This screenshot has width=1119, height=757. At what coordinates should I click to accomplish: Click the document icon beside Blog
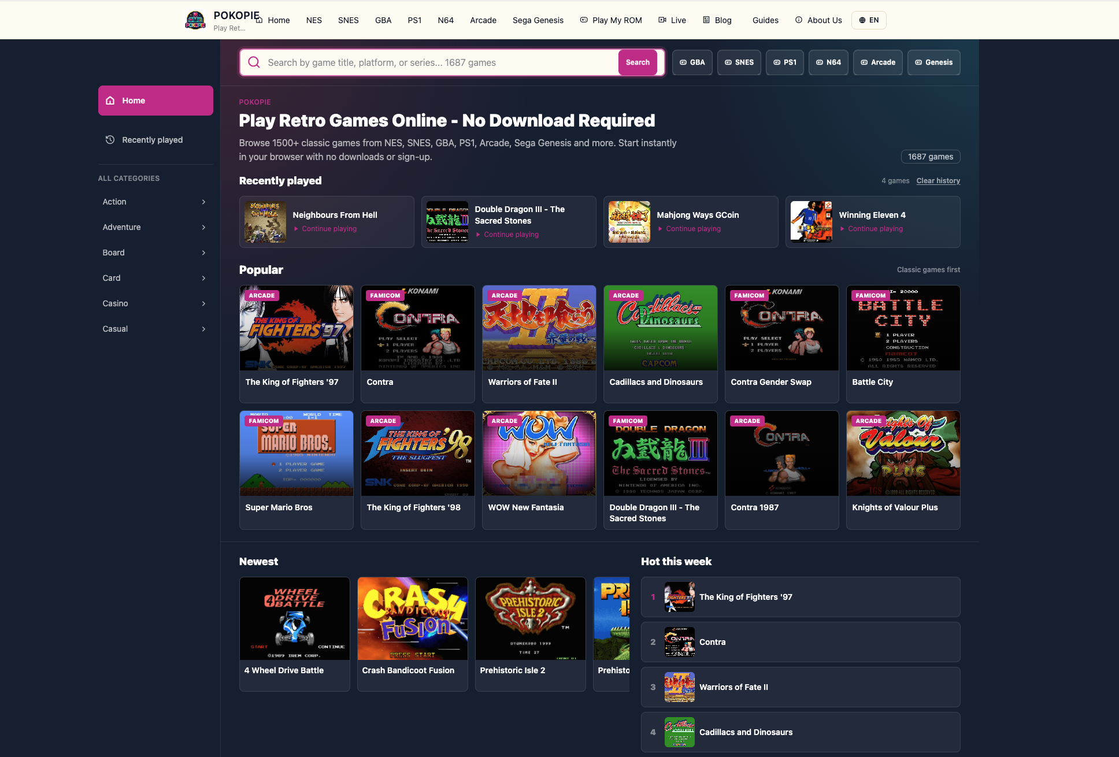pyautogui.click(x=706, y=20)
